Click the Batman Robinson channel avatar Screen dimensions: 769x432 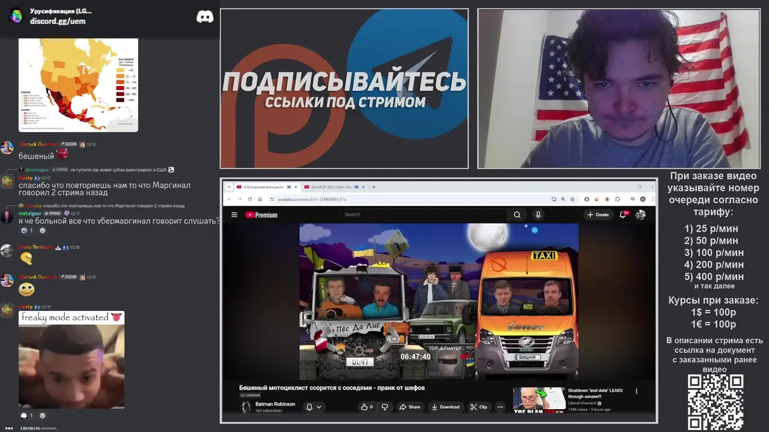[x=246, y=407]
